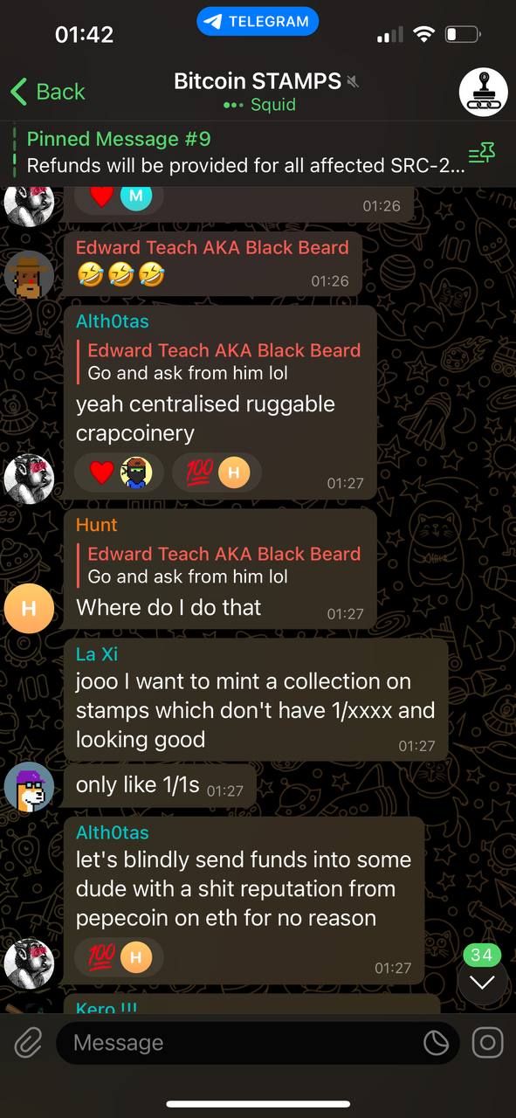Open Bitcoin STAMPS group avatar
The height and width of the screenshot is (1118, 516).
[x=484, y=92]
